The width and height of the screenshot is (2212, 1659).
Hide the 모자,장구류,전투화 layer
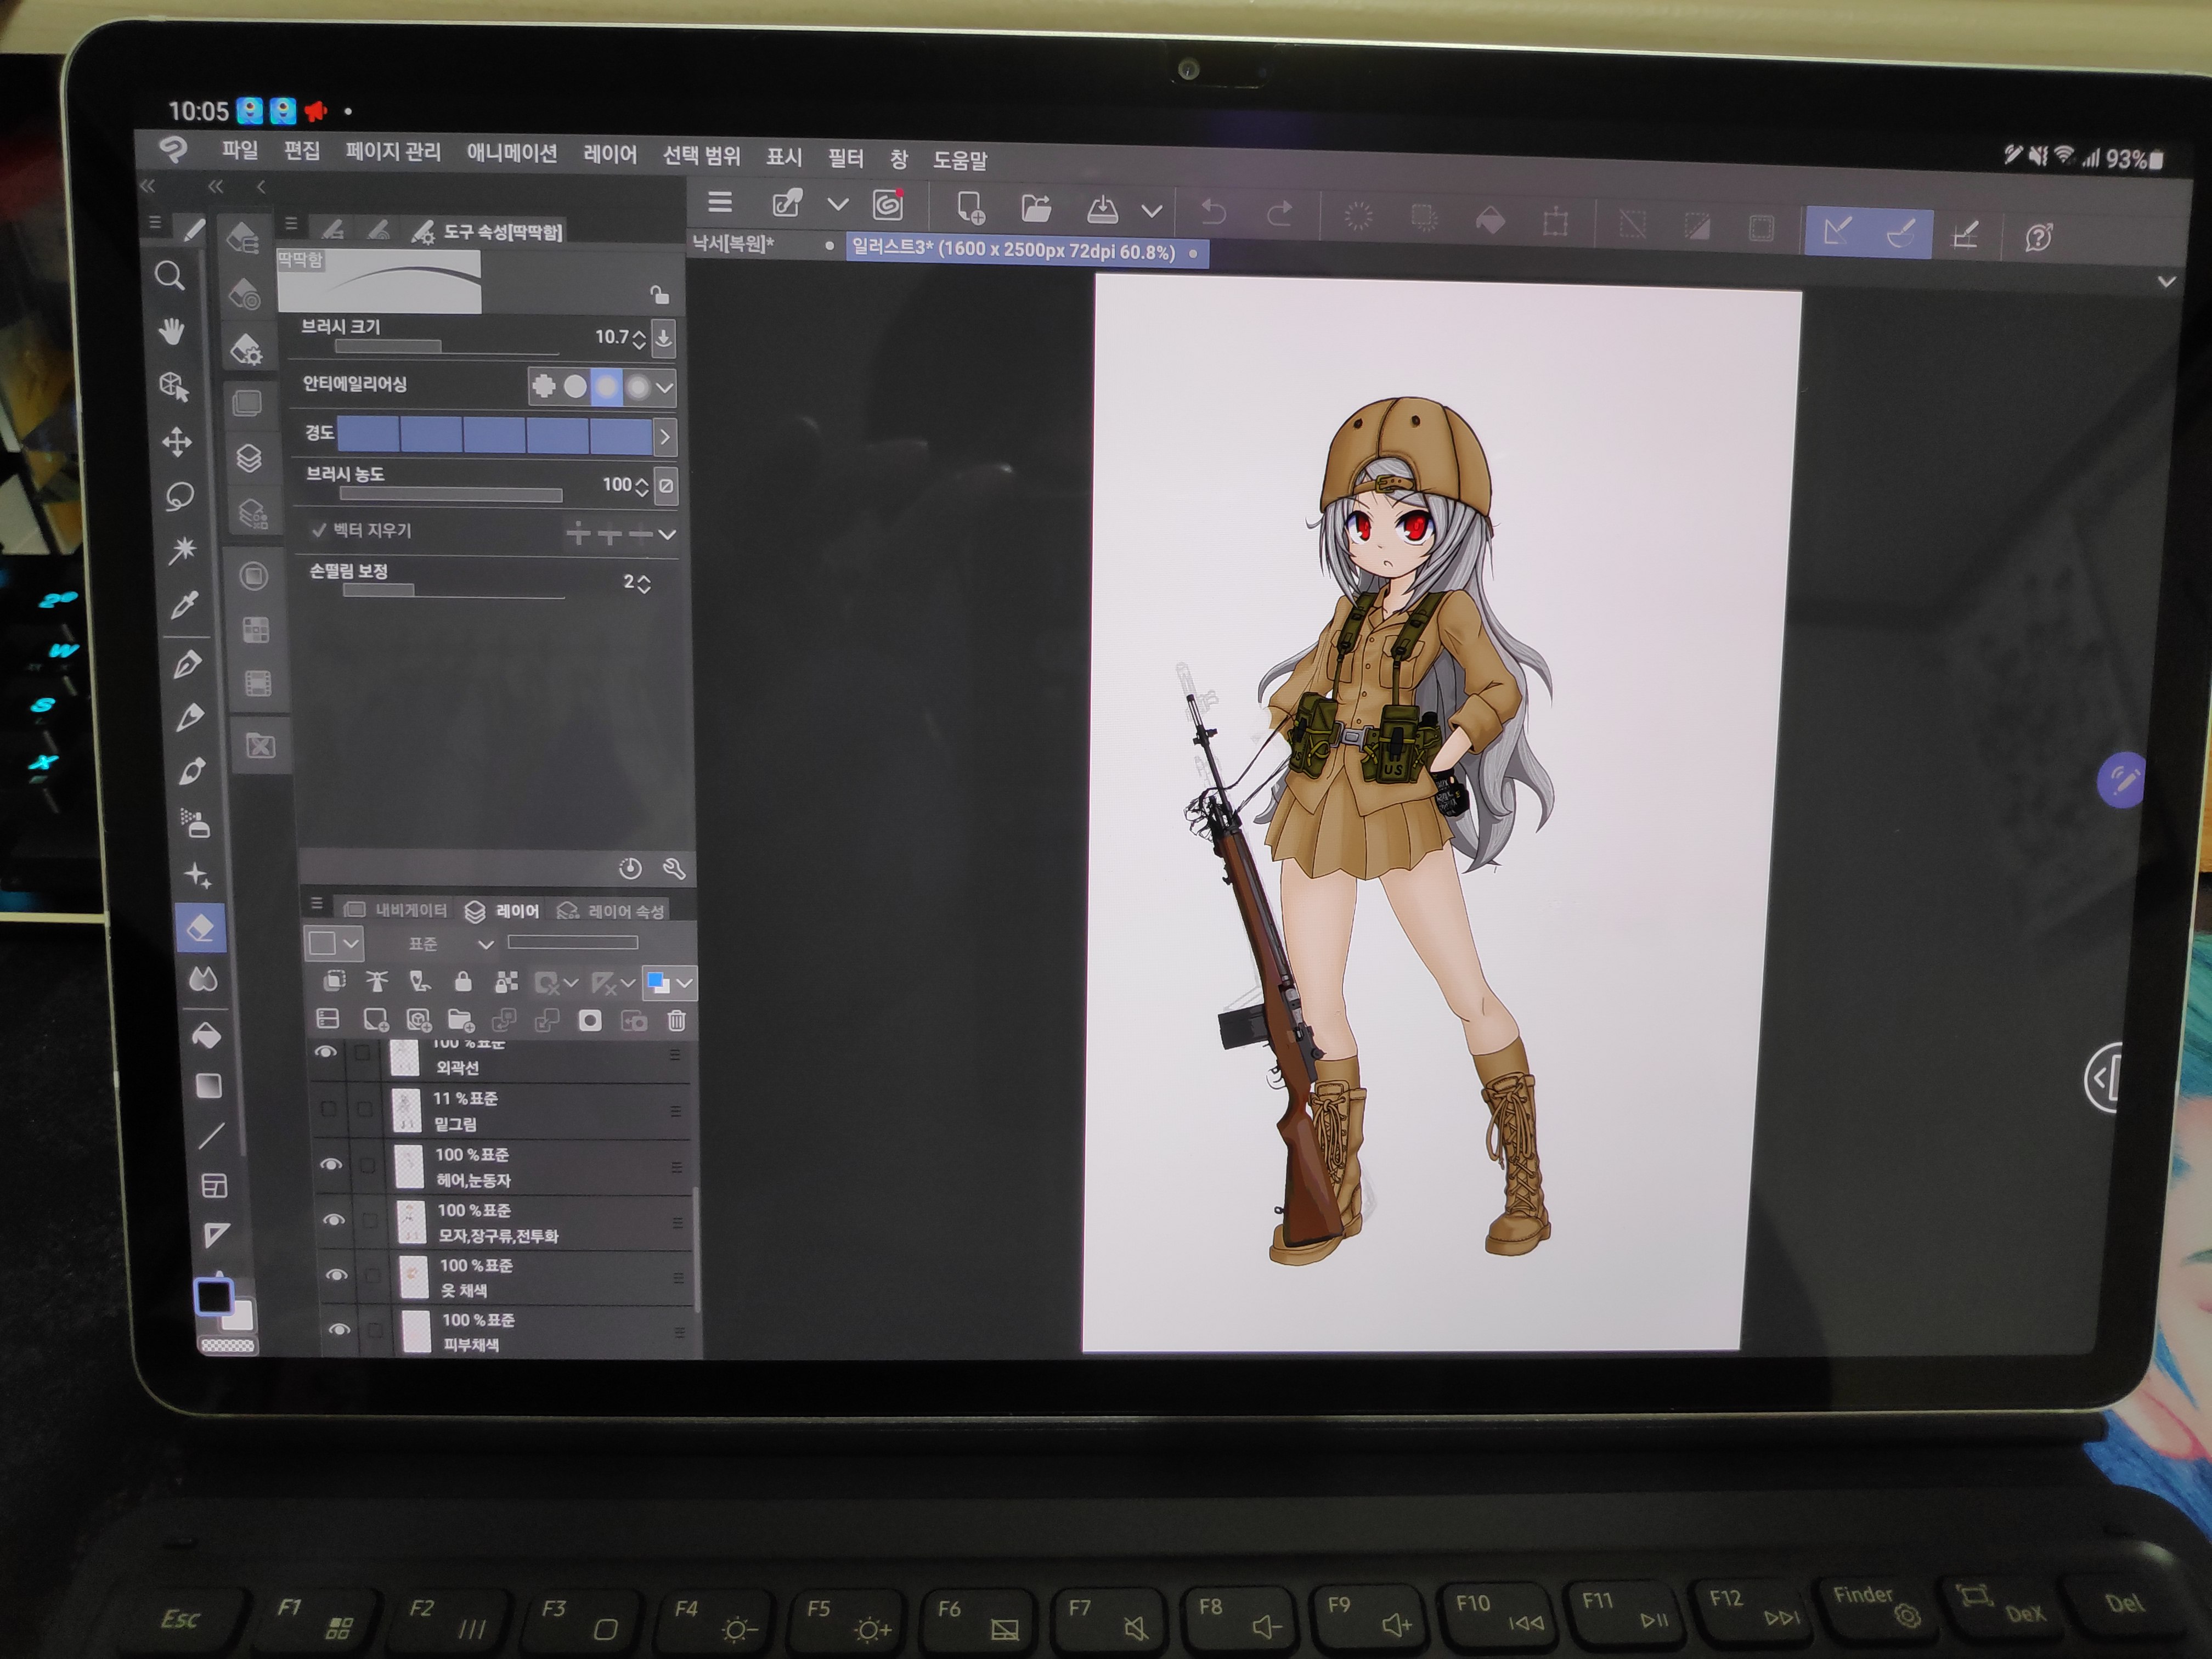coord(334,1220)
